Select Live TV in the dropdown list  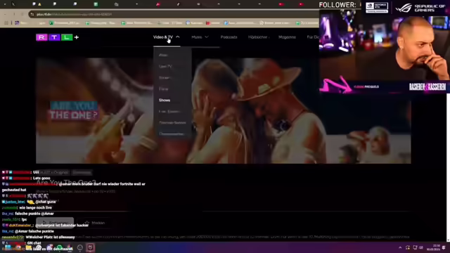[165, 66]
